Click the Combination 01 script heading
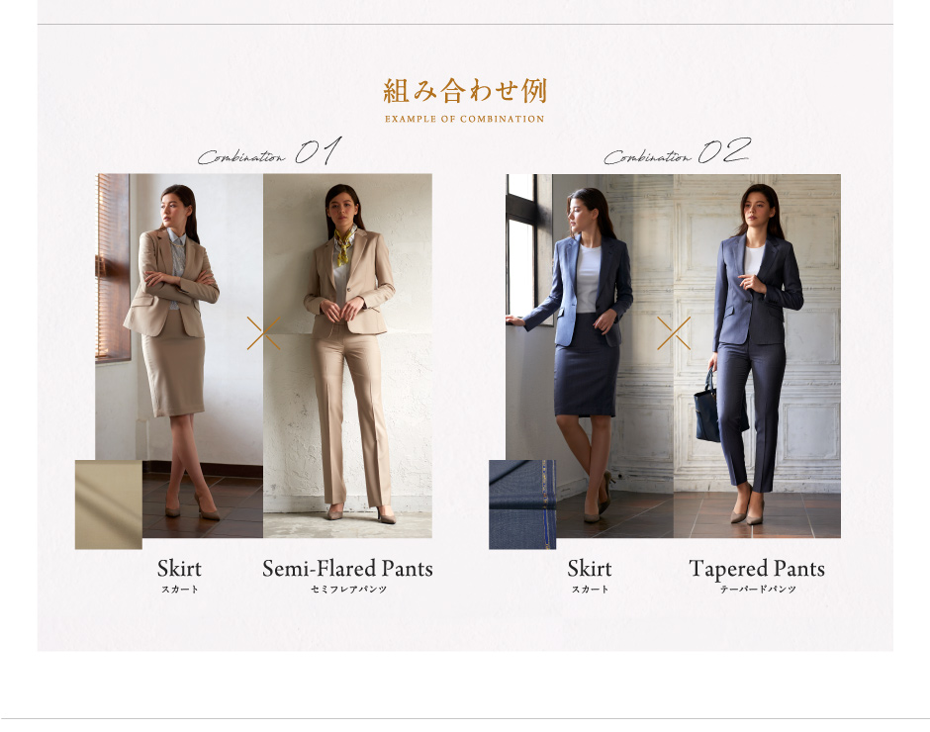This screenshot has height=732, width=930. click(x=270, y=151)
